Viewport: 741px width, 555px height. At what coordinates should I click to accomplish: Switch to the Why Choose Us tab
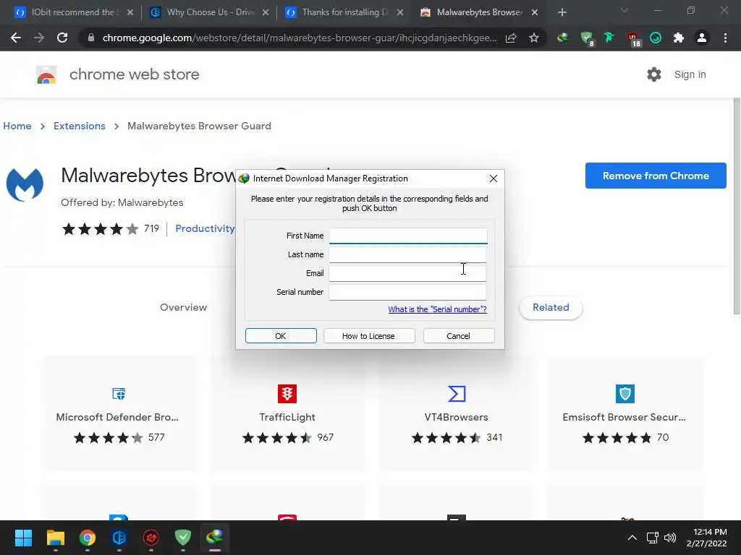point(211,12)
